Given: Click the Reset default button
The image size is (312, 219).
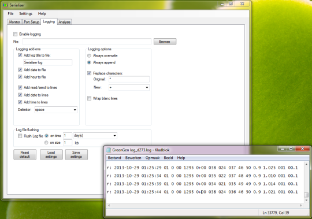Looking at the screenshot, I should [x=25, y=154].
